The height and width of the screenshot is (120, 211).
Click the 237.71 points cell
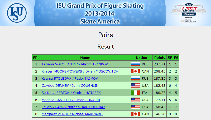pyautogui.click(x=160, y=64)
